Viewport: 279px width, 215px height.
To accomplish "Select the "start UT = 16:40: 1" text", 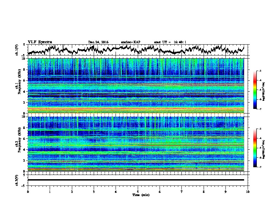I will click(x=170, y=42).
